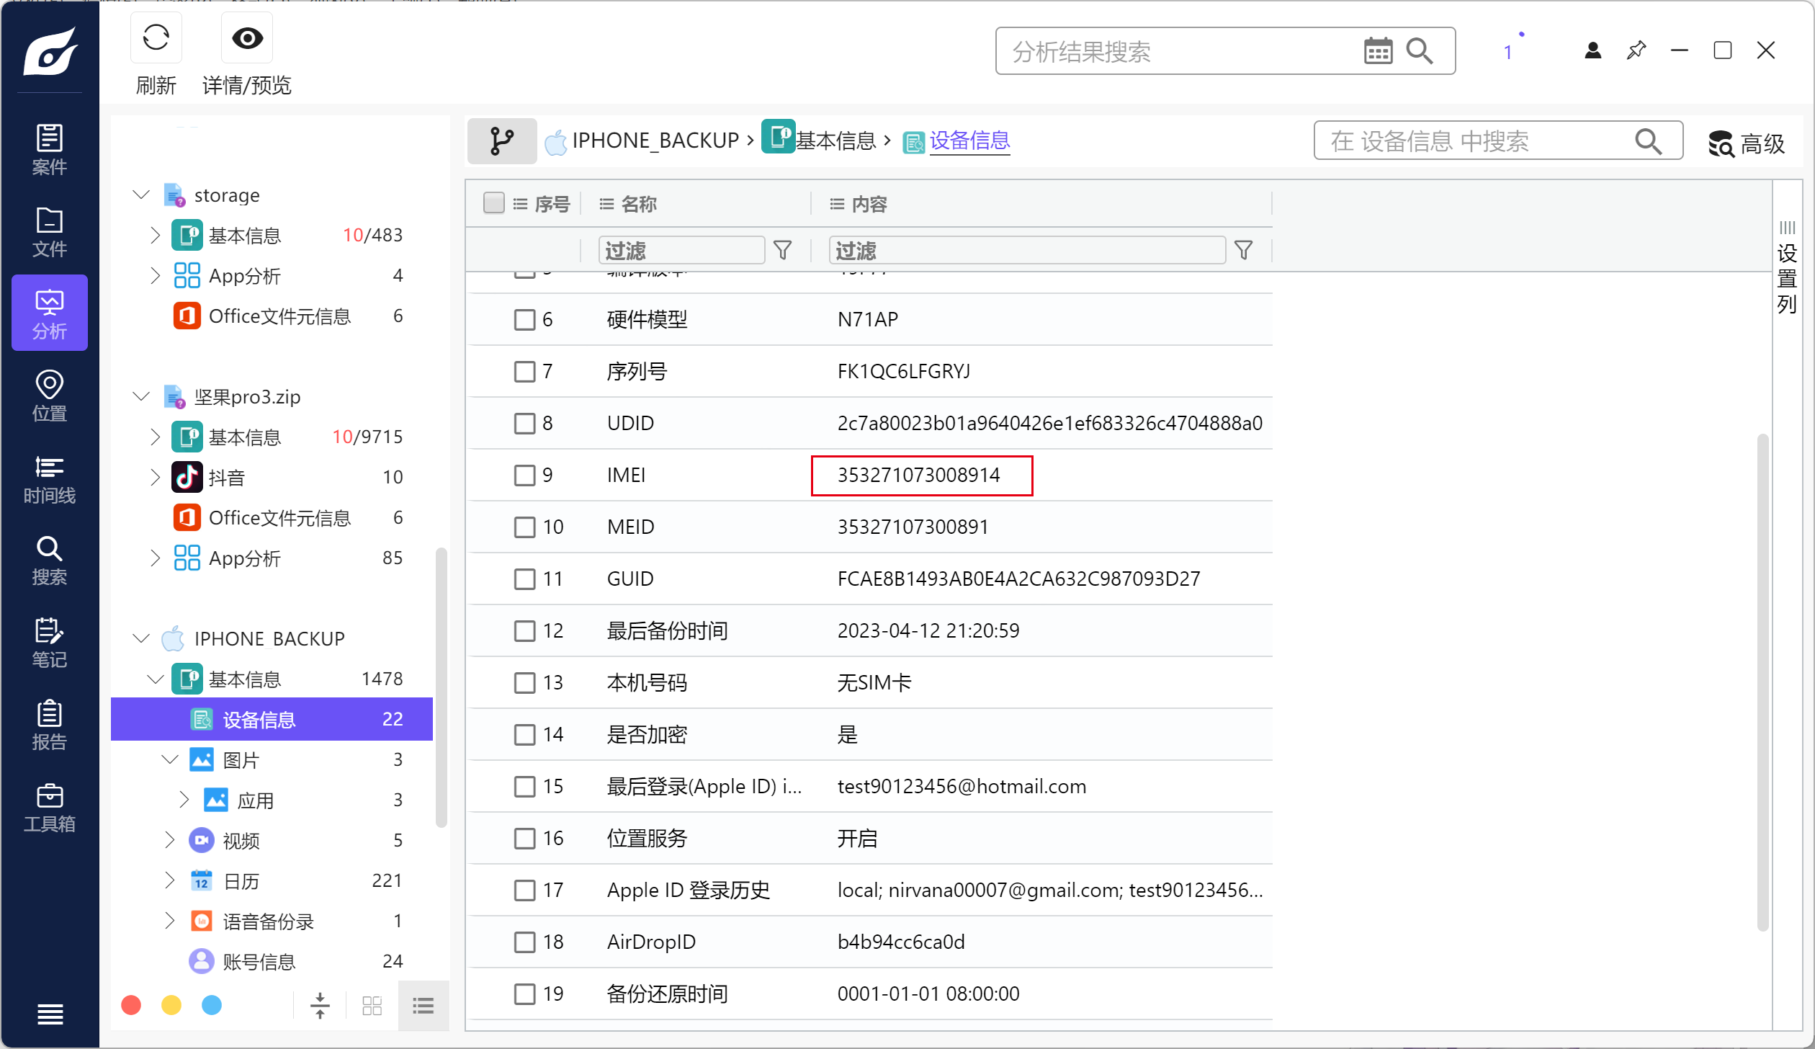Click the 名称 filter input field
The width and height of the screenshot is (1815, 1049).
coord(681,250)
